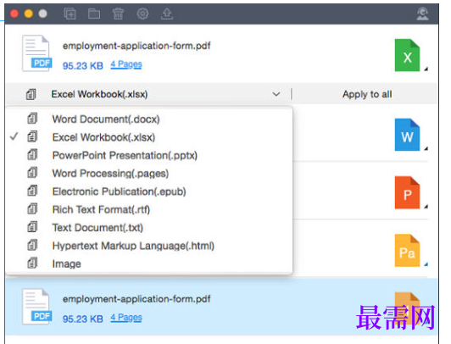The width and height of the screenshot is (451, 344).
Task: Click the document icon beside PowerPoint Presentation(.pptx)
Action: click(x=32, y=154)
